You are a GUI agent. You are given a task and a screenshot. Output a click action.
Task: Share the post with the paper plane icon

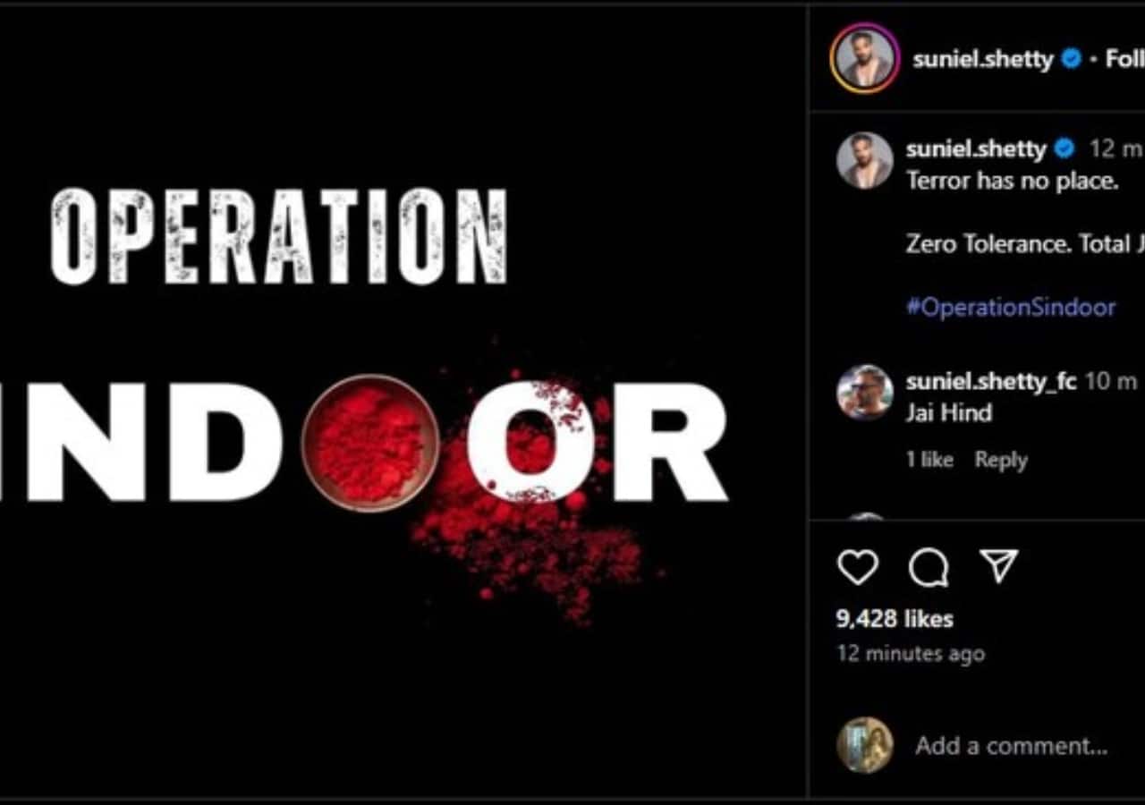pos(998,565)
